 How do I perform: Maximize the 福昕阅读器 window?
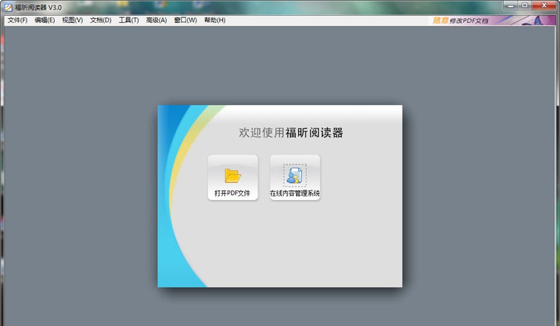[x=525, y=6]
